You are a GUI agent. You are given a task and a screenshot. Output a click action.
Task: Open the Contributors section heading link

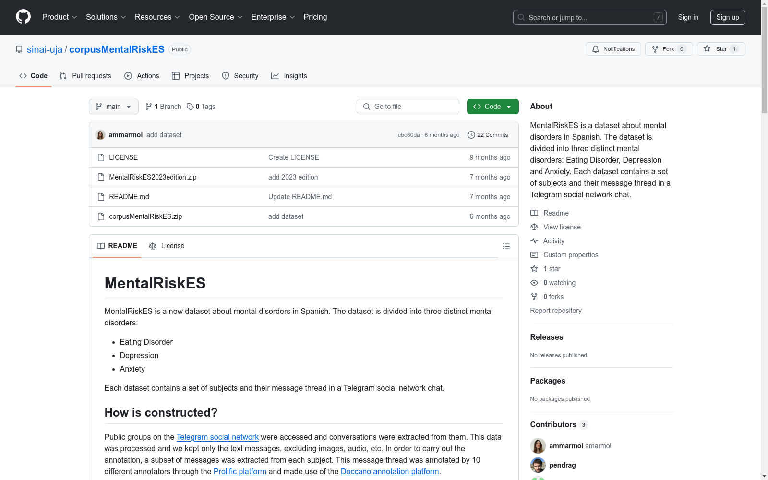(559, 425)
